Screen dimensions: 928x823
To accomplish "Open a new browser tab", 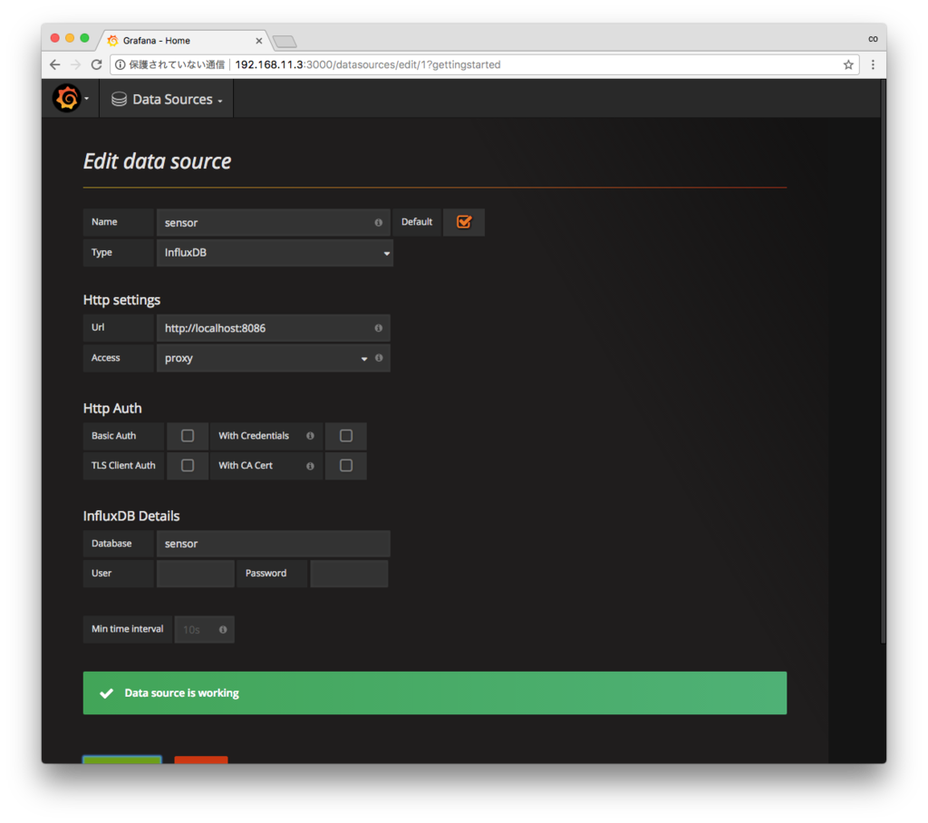I will [285, 42].
